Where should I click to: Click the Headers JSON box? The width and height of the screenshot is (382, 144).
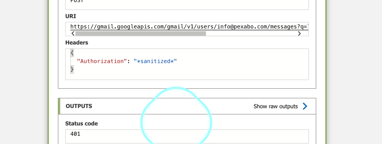point(187,64)
